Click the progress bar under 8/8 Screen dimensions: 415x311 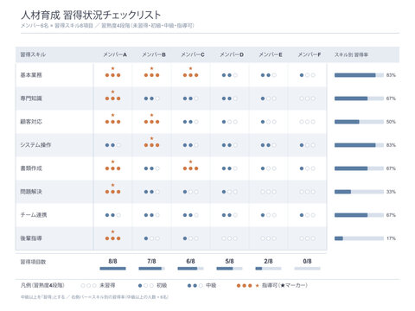(112, 269)
